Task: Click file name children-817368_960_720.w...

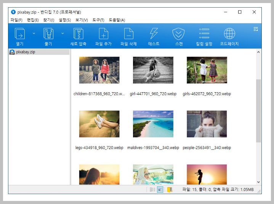Action: [99, 94]
